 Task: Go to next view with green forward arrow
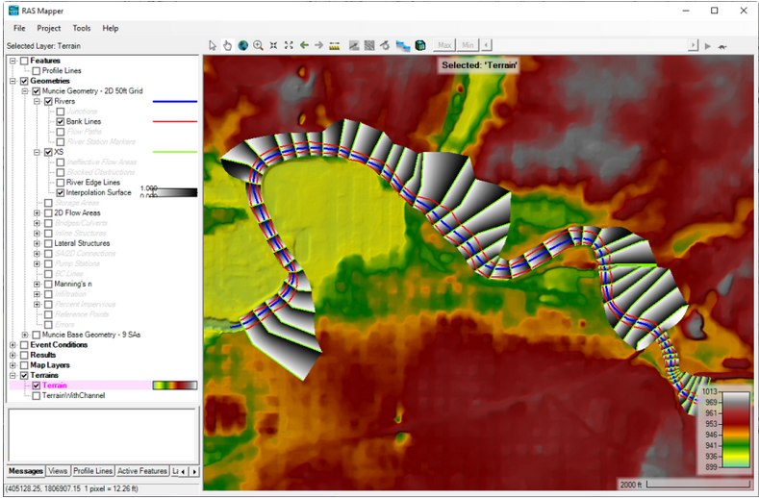coord(318,45)
